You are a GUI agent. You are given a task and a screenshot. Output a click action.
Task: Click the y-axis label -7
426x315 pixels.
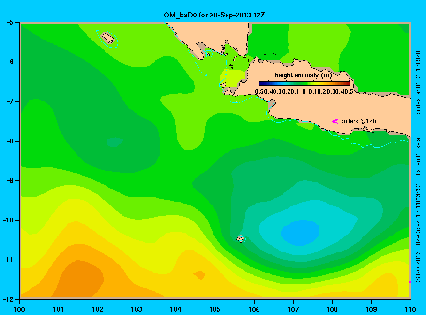pyautogui.click(x=10, y=101)
